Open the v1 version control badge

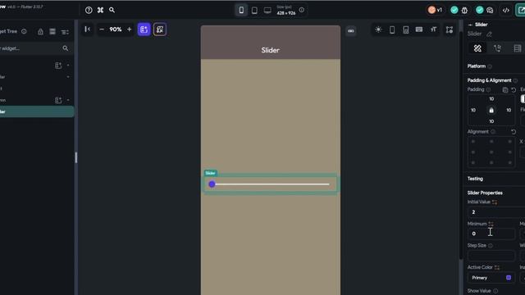pos(436,10)
